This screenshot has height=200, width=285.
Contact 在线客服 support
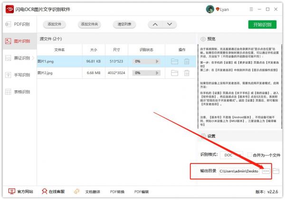pos(57,191)
